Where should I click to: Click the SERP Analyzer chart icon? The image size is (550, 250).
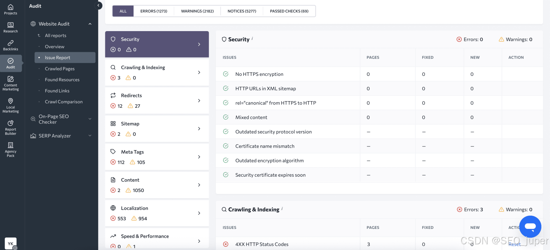pyautogui.click(x=33, y=136)
